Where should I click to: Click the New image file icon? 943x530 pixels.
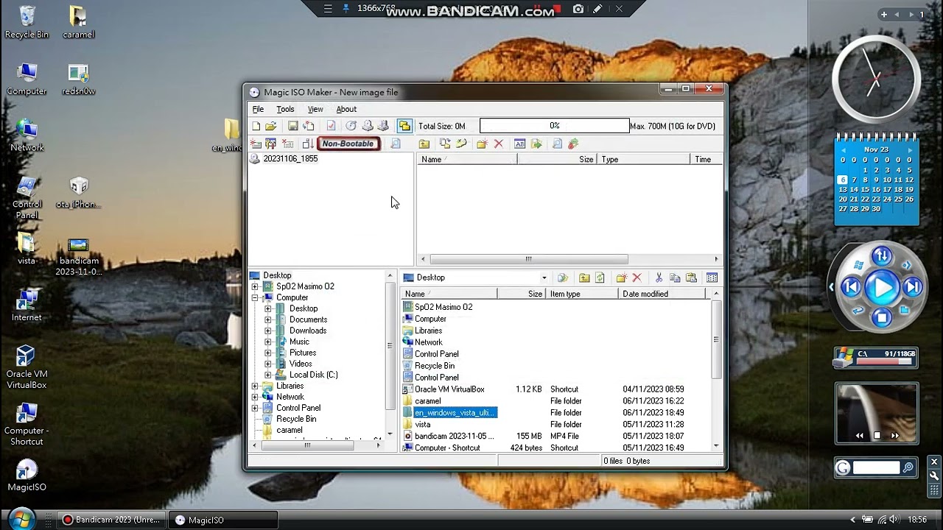pos(256,126)
